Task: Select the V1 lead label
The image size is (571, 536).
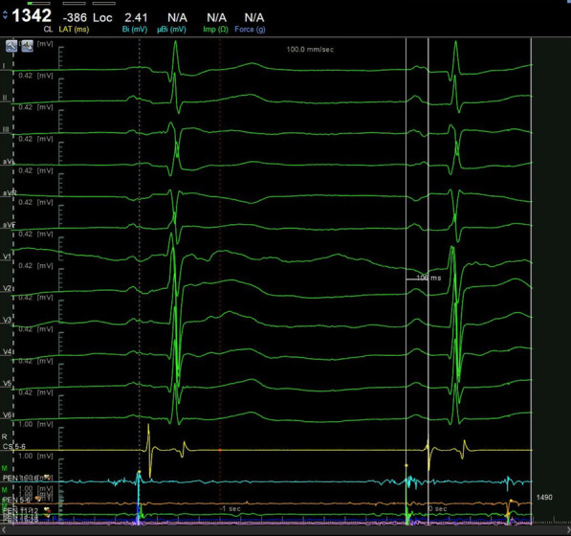Action: pyautogui.click(x=7, y=257)
